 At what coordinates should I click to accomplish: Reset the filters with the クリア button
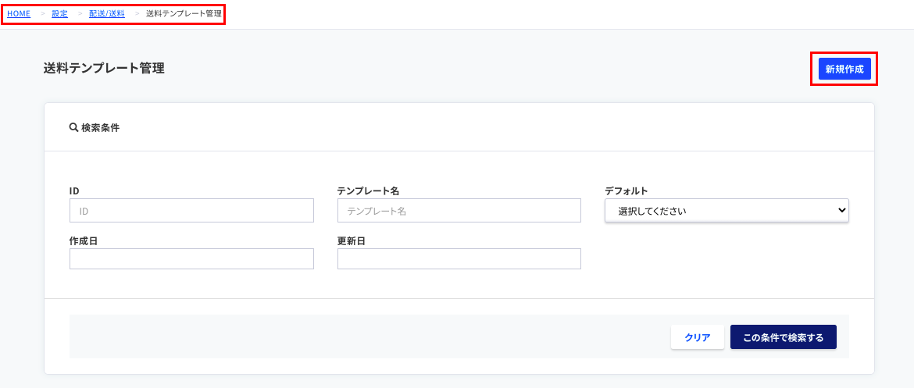697,337
